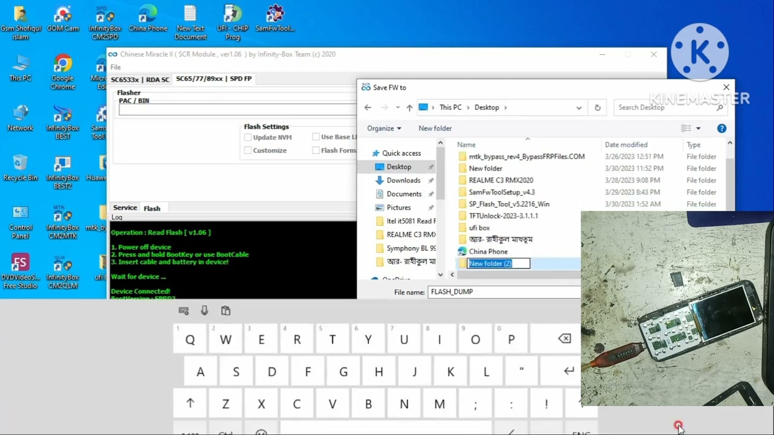Open the File menu in Chinese Miracle II
The width and height of the screenshot is (774, 435).
[x=115, y=67]
